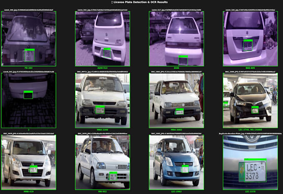
Task: Open the car image labeled BAE-805
Action: pos(251,38)
